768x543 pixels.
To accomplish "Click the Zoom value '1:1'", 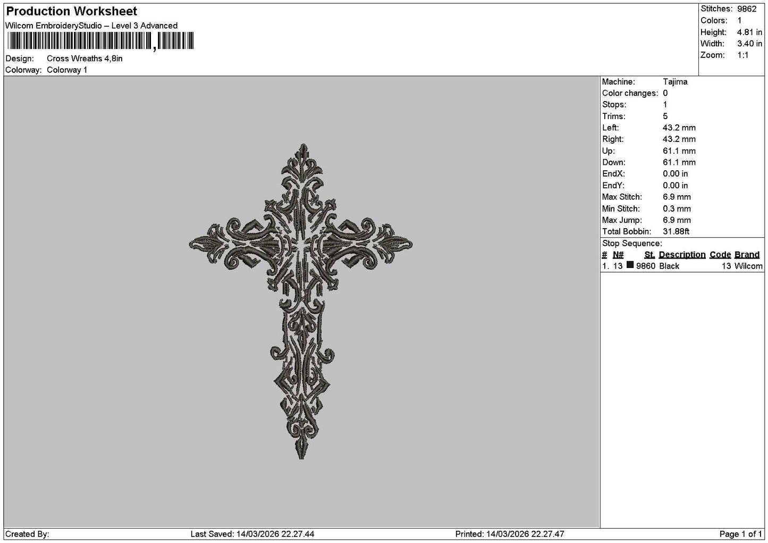I will pyautogui.click(x=742, y=55).
